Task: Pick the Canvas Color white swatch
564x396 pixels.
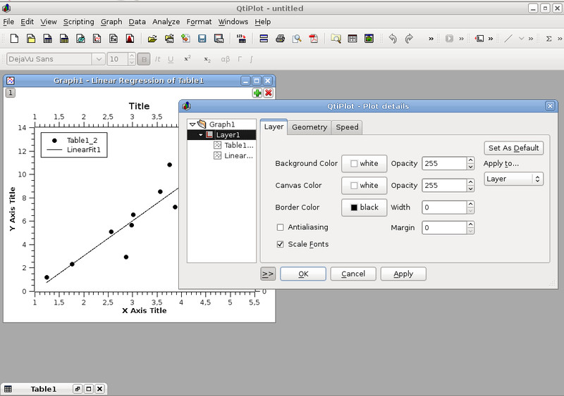Action: 364,185
